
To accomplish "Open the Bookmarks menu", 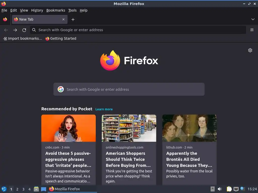I will point(56,10).
